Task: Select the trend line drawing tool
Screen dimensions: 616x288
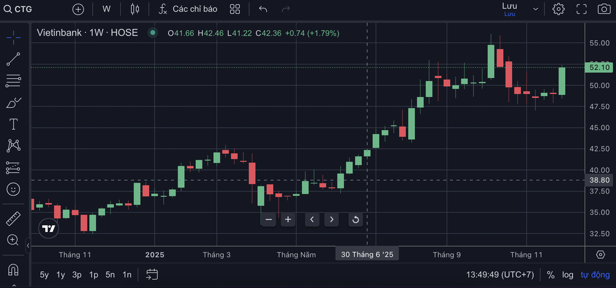Action: (13, 59)
